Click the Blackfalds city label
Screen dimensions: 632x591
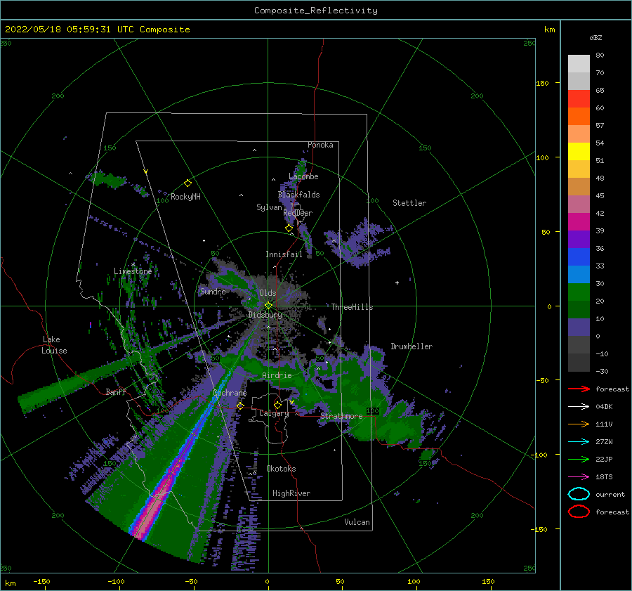click(298, 195)
